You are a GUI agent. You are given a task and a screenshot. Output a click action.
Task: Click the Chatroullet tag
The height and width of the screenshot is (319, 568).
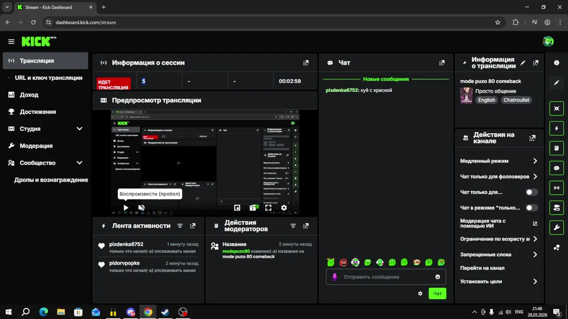pos(517,100)
